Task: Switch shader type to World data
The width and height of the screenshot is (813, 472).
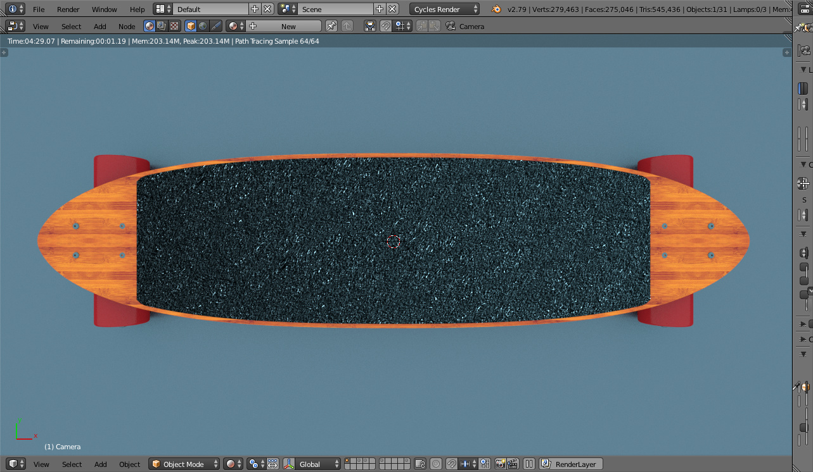Action: coord(203,26)
